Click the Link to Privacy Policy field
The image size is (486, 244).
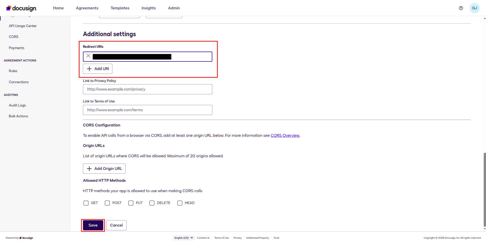[148, 89]
